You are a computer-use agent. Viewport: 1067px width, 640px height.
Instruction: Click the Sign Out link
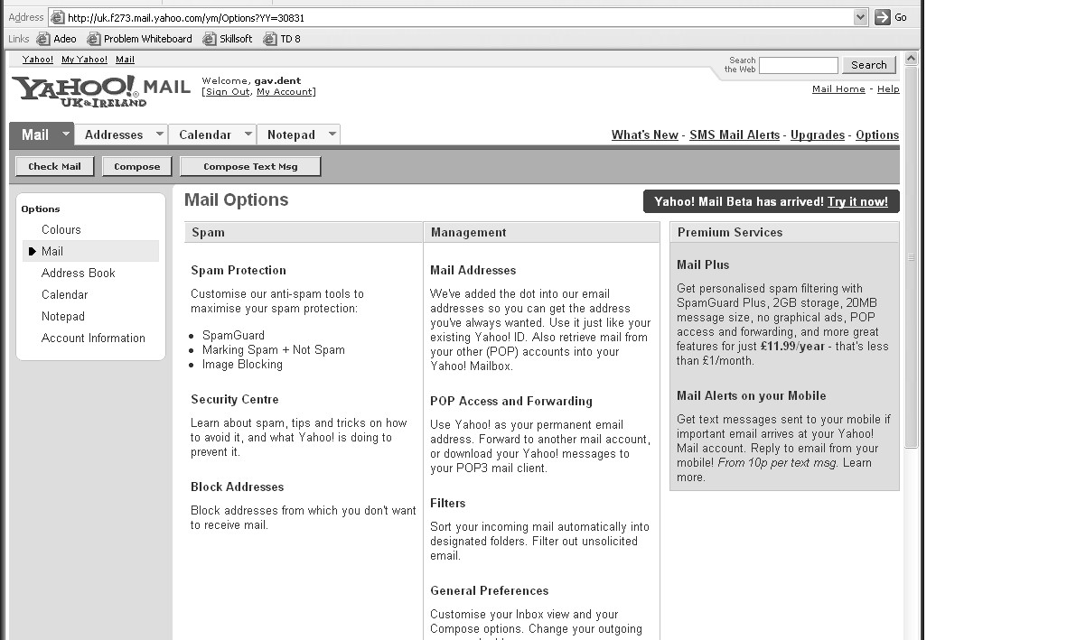pos(228,92)
